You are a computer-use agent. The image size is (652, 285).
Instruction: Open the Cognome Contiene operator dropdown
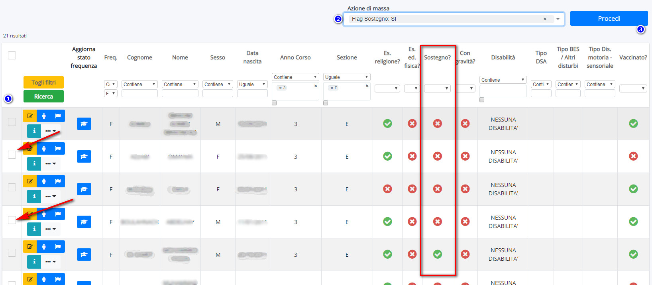pos(139,84)
